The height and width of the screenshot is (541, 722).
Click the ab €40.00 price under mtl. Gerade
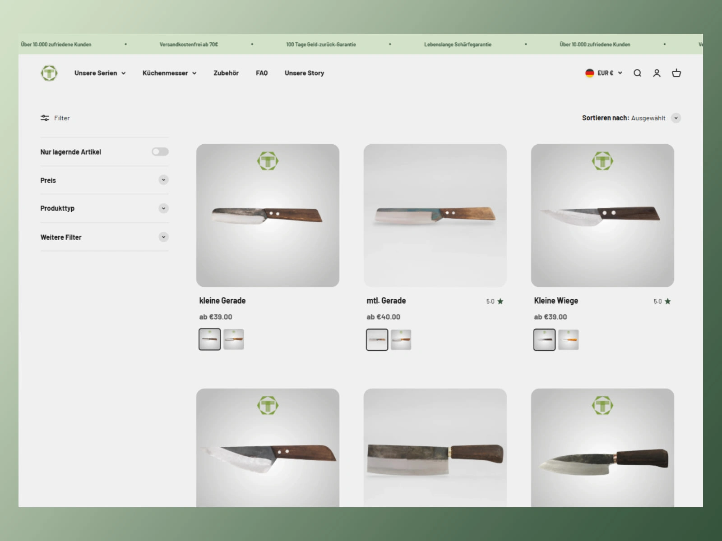(x=383, y=317)
